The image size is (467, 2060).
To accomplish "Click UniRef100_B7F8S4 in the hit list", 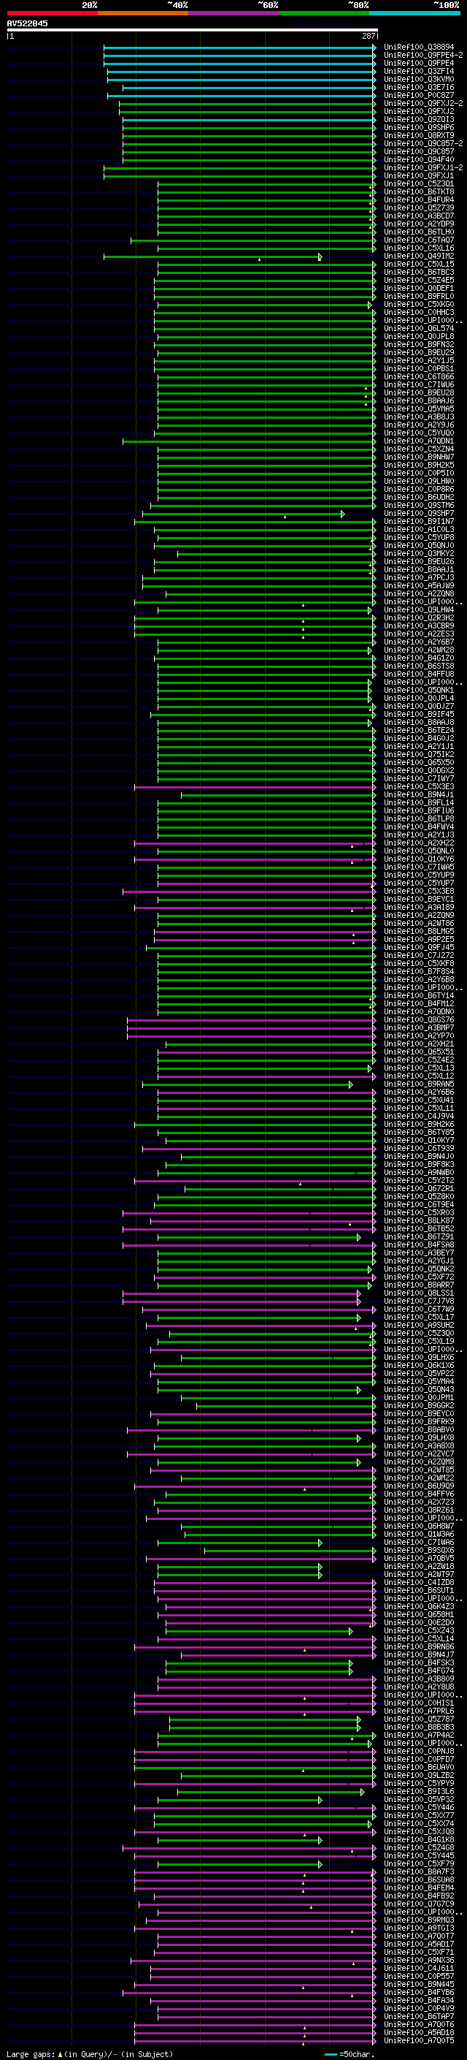I will click(418, 972).
